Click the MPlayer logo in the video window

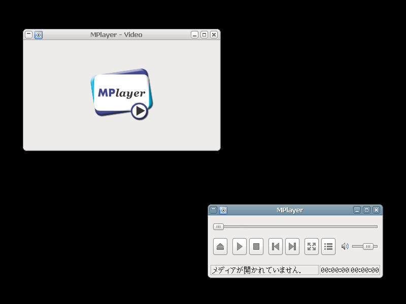click(122, 94)
